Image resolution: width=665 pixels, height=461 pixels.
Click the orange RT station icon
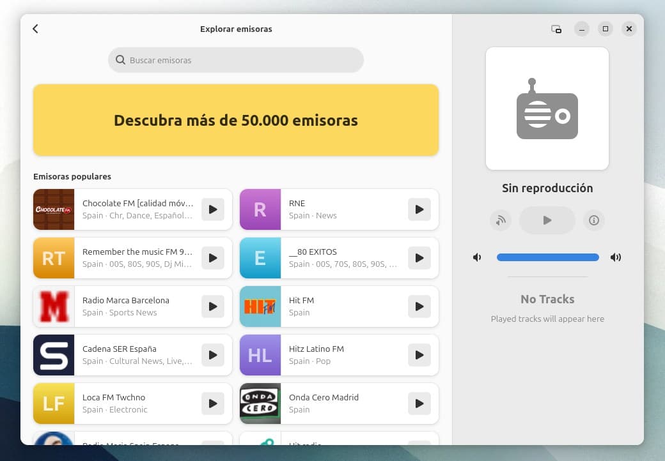(x=54, y=258)
